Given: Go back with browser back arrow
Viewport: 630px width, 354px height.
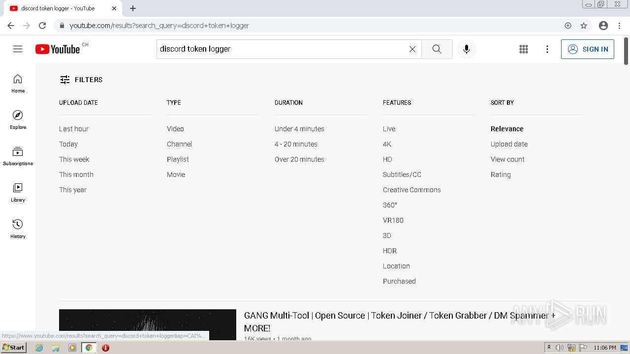Looking at the screenshot, I should point(11,26).
